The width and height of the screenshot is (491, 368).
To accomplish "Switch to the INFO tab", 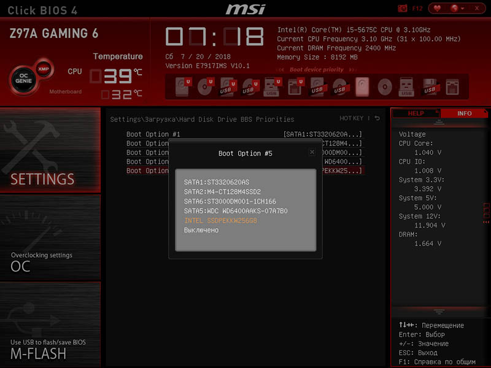I will [464, 113].
